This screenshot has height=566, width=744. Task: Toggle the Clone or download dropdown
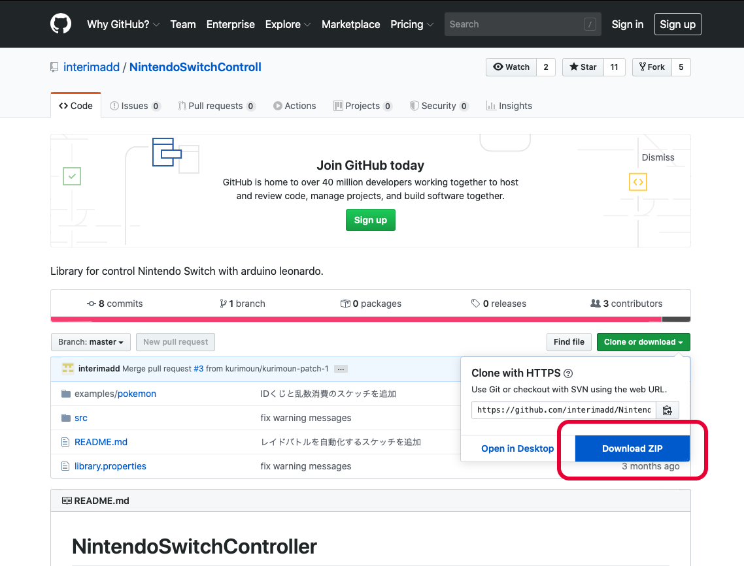[643, 342]
